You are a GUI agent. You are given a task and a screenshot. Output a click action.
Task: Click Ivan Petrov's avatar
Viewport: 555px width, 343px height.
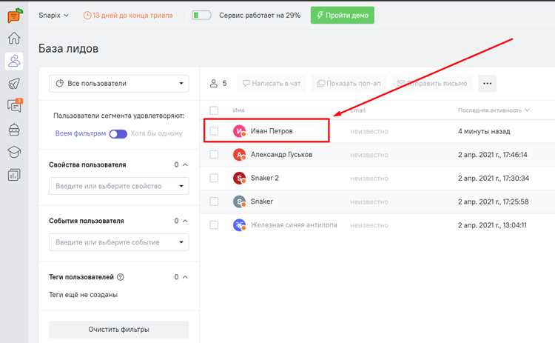[239, 131]
